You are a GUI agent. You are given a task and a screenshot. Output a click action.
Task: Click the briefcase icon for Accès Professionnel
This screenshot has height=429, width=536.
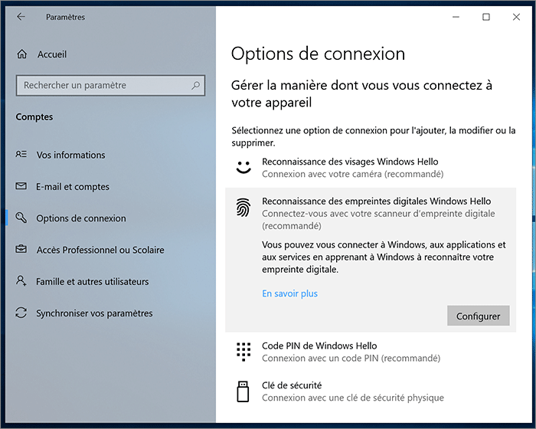(x=21, y=250)
